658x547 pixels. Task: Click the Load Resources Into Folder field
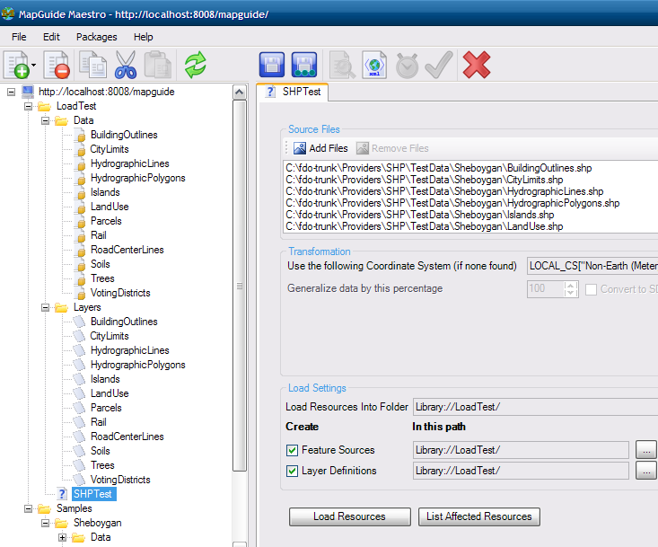tap(535, 407)
